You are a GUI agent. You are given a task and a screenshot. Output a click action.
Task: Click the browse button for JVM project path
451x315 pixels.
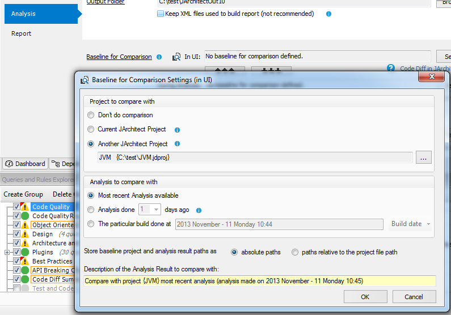(423, 158)
